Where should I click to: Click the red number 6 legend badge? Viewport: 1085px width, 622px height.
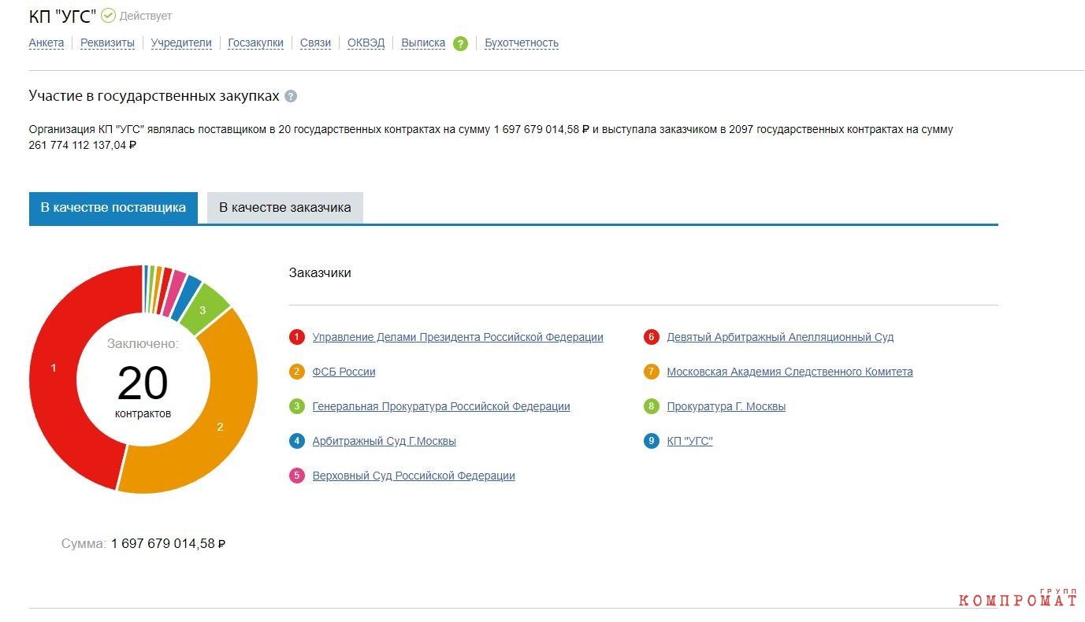[x=652, y=337]
